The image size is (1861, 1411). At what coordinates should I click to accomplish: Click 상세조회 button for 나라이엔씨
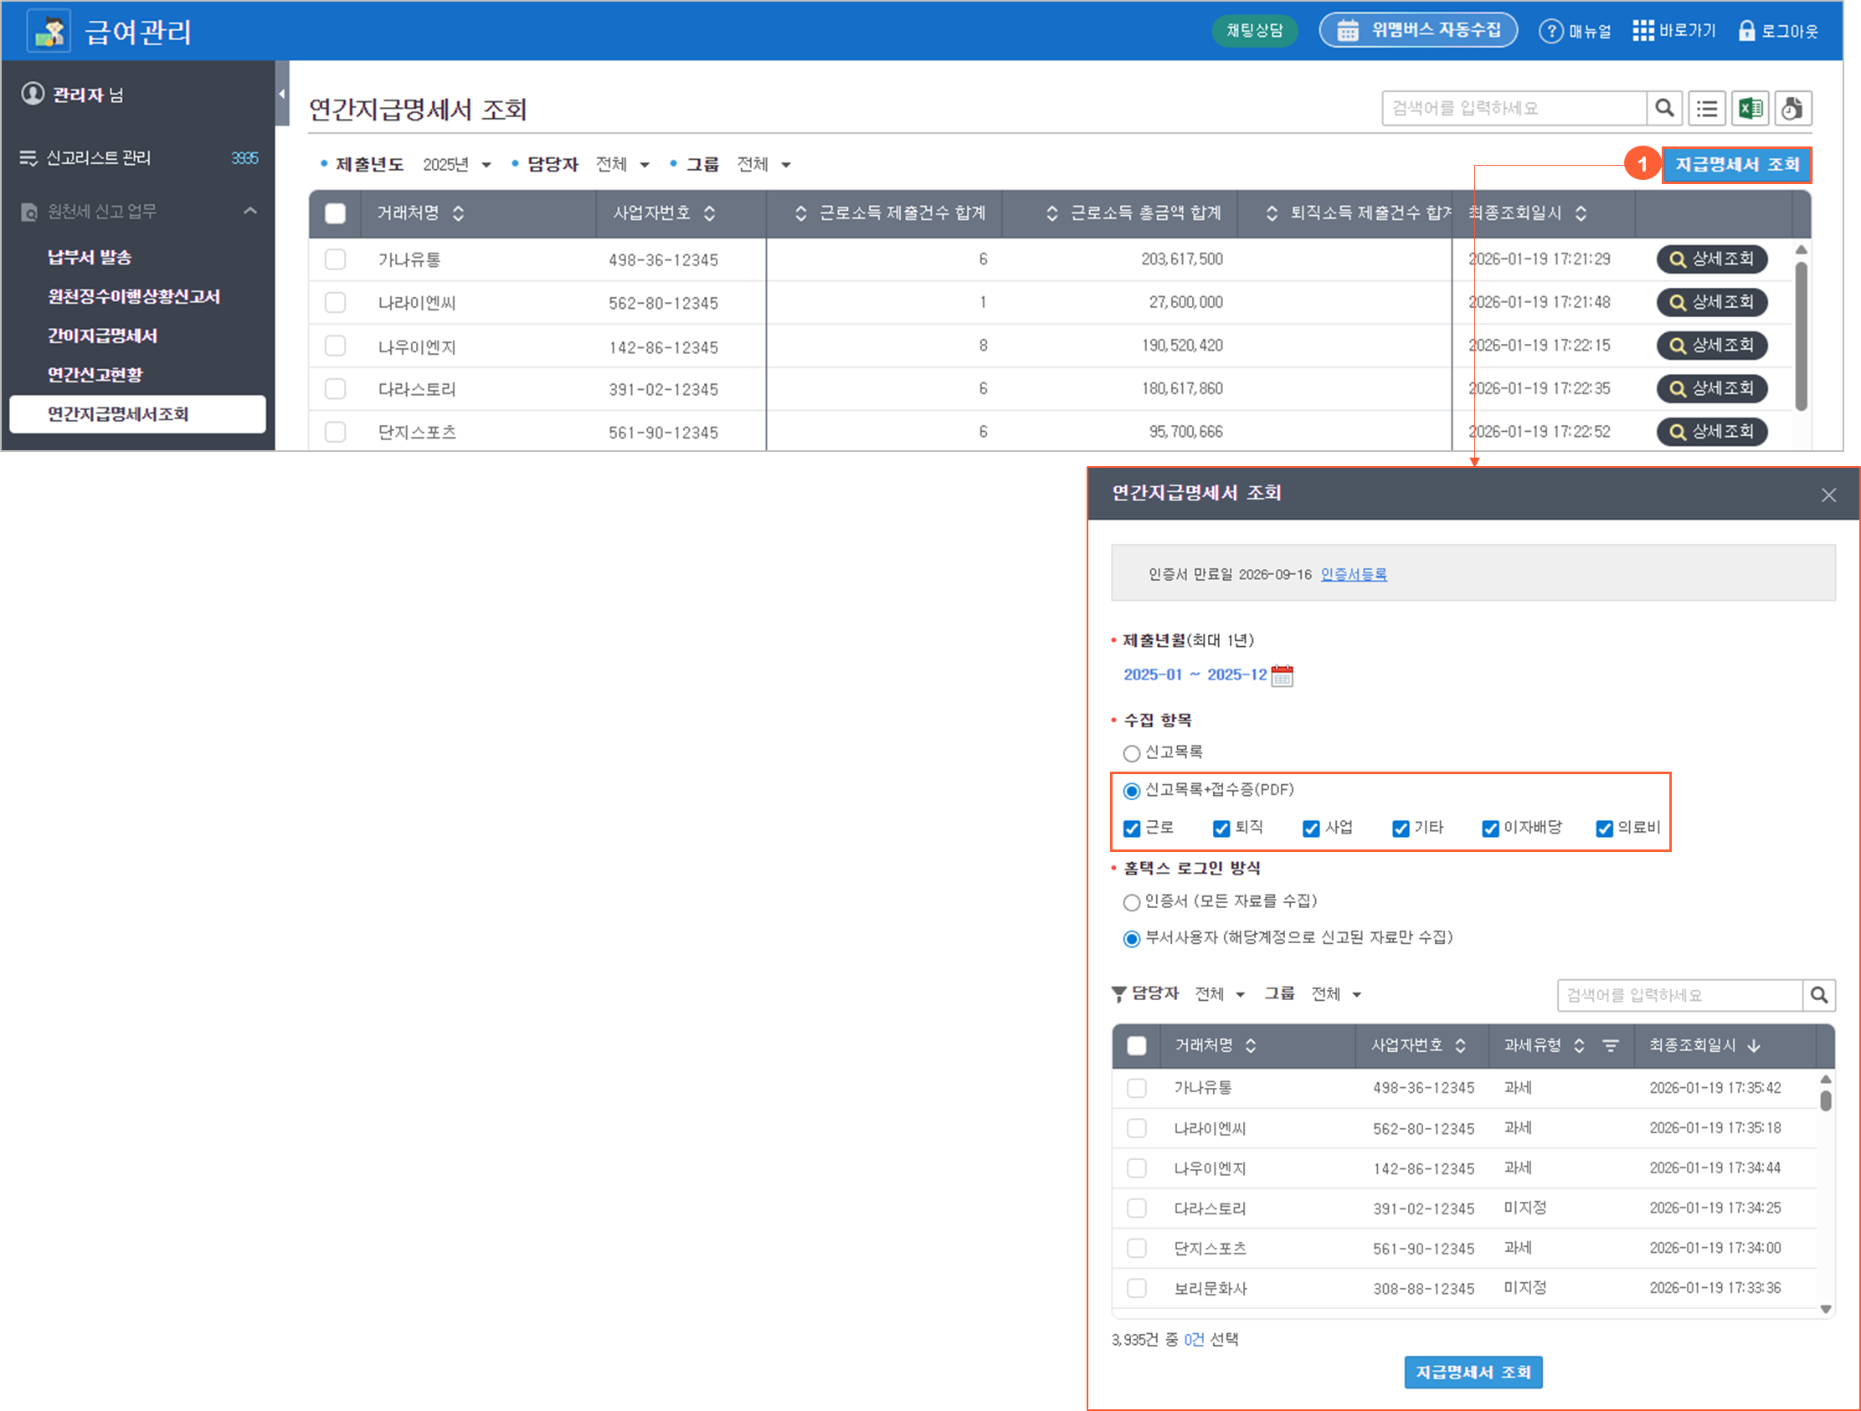pos(1711,302)
